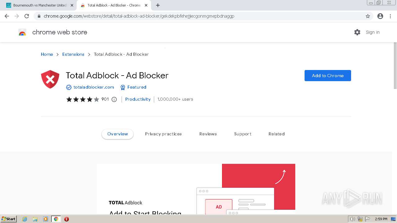Viewport: 397px width, 223px height.
Task: Launch Internet Explorer from taskbar
Action: tap(25, 219)
